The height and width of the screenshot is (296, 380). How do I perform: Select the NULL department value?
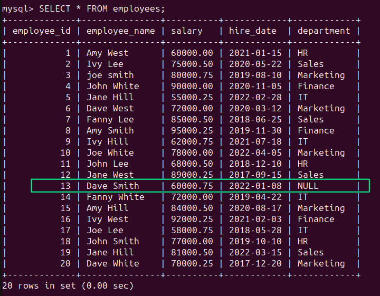308,186
